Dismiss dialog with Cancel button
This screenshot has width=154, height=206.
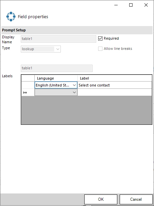[x=136, y=199]
